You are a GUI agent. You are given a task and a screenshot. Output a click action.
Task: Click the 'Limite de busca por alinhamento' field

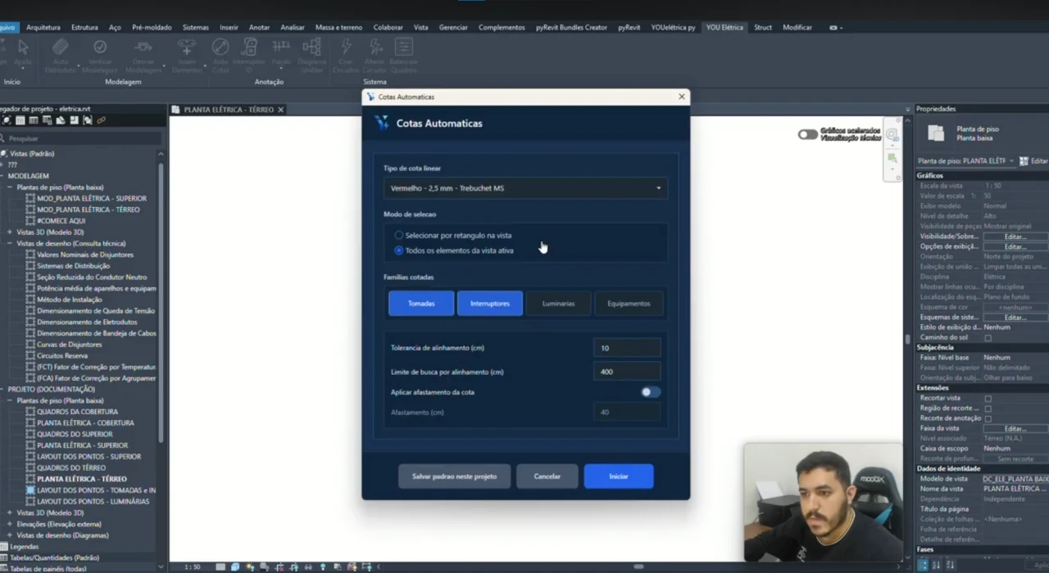(x=627, y=372)
